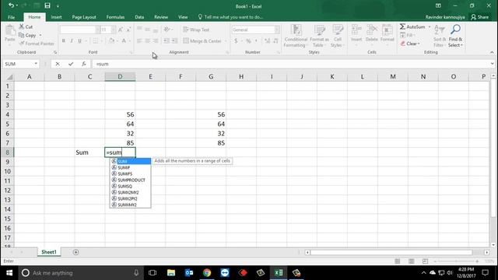Click the Cancel X in formula bar

coord(58,64)
